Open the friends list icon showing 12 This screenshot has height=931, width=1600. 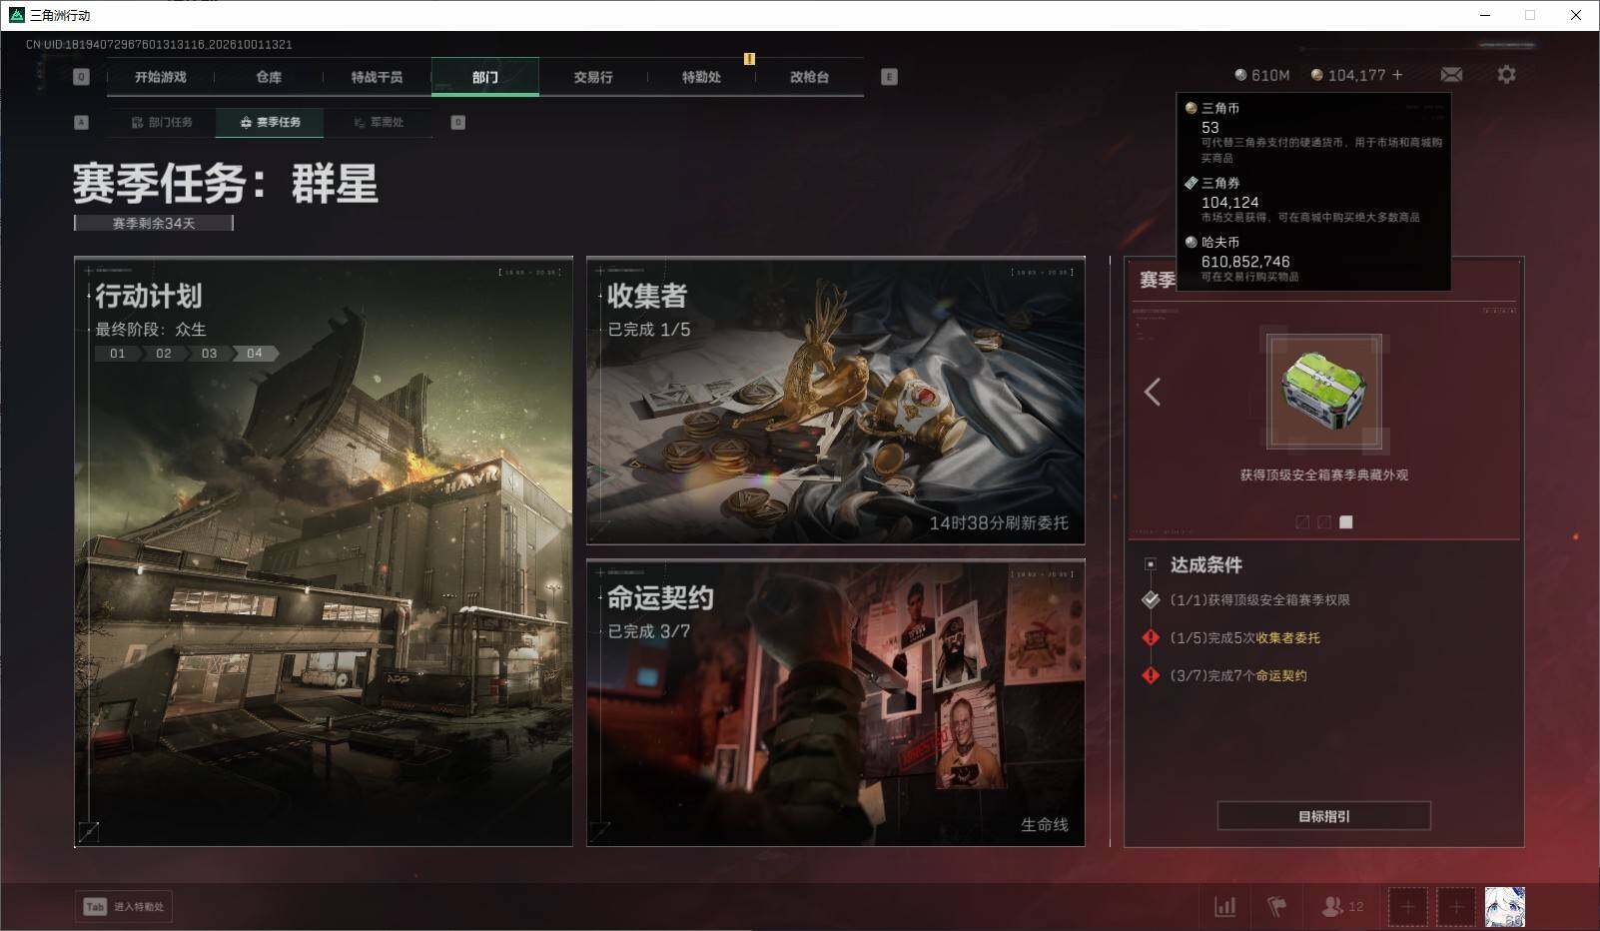pyautogui.click(x=1342, y=907)
